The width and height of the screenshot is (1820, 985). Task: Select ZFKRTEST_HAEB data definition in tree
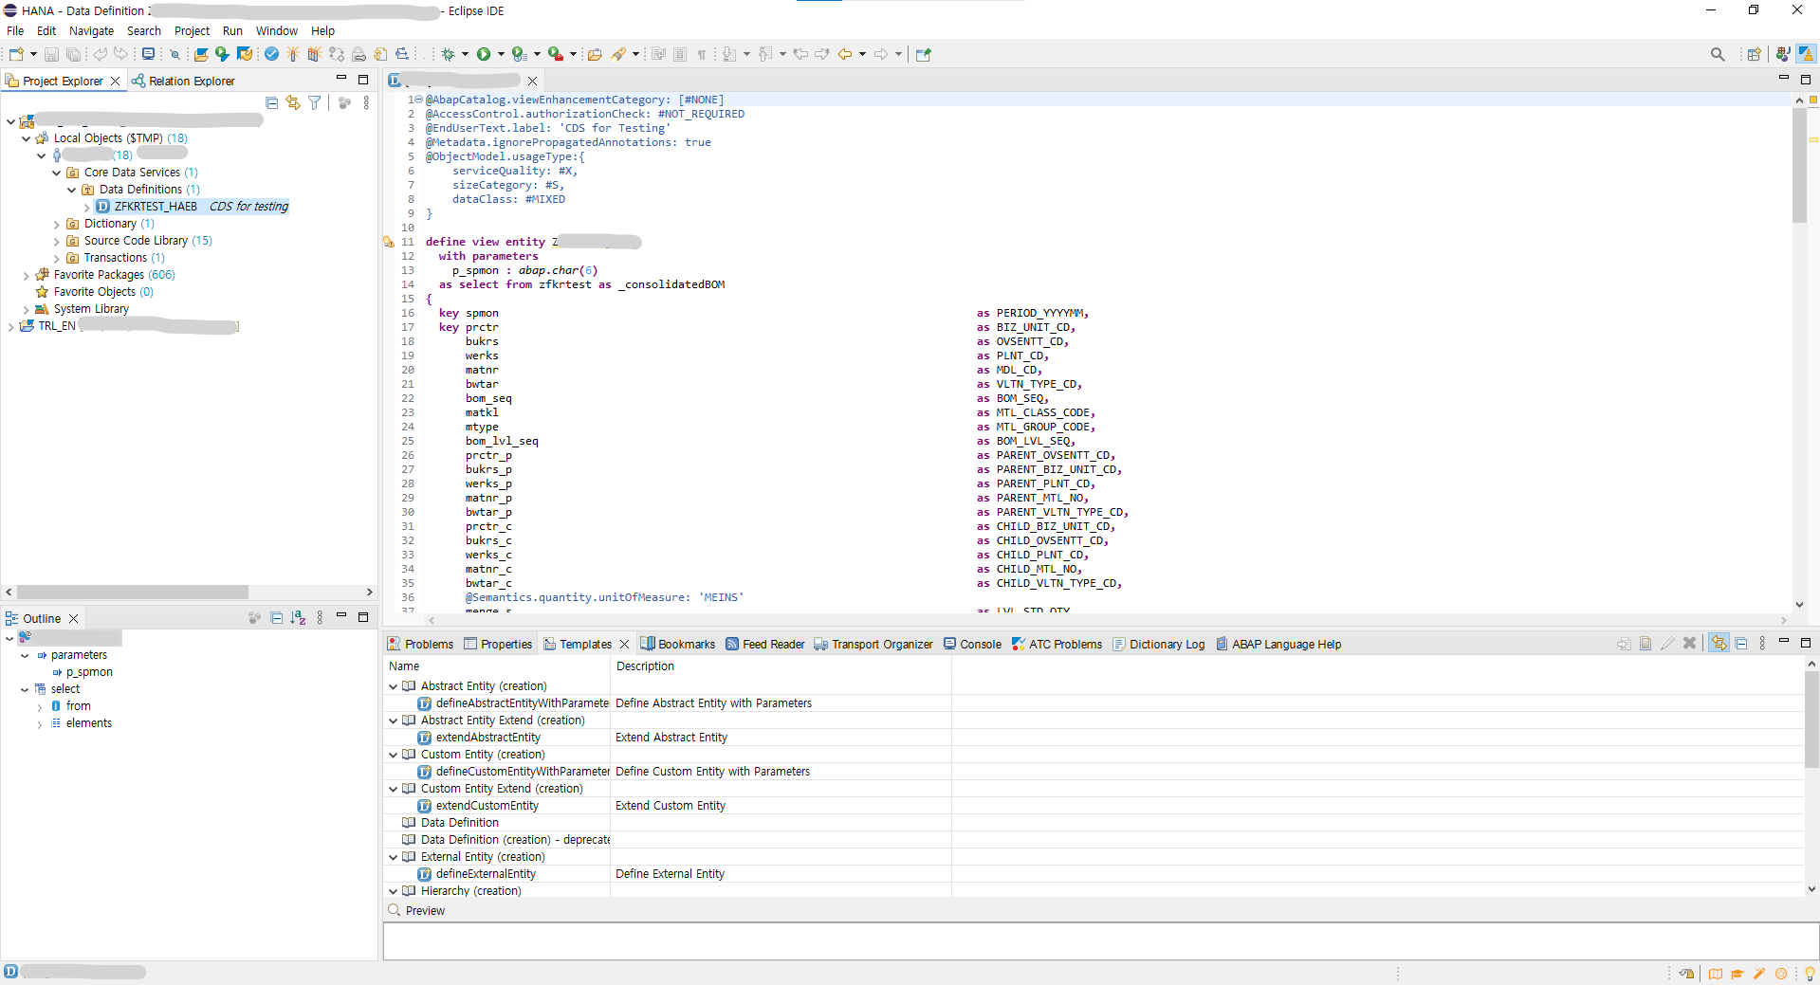pos(156,207)
